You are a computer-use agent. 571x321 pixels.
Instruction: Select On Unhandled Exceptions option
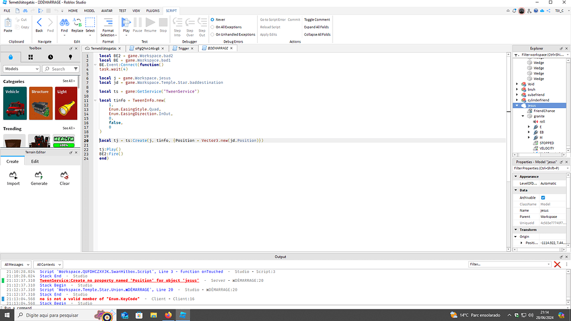click(212, 35)
